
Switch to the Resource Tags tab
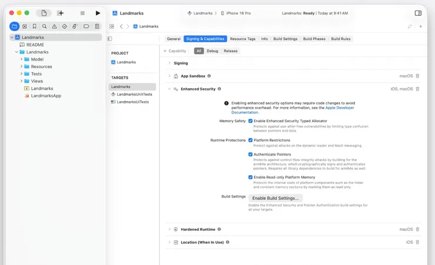coord(242,39)
